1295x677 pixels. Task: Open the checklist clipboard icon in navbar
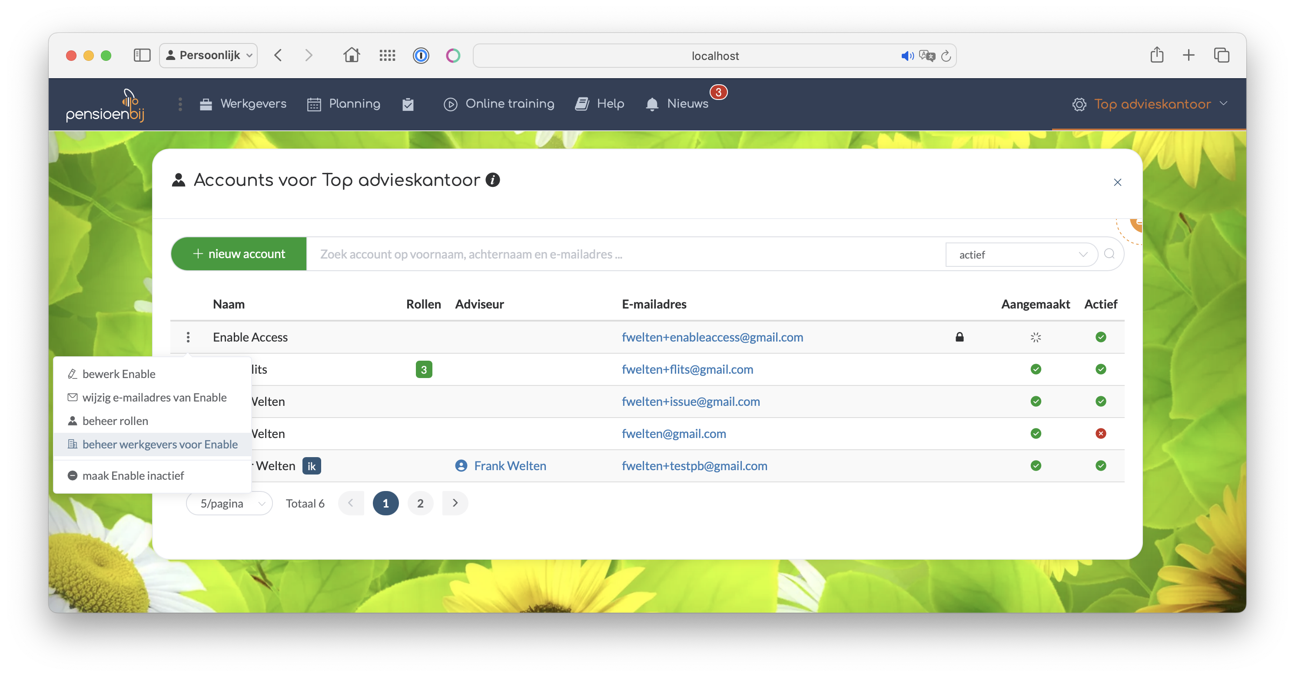point(408,104)
